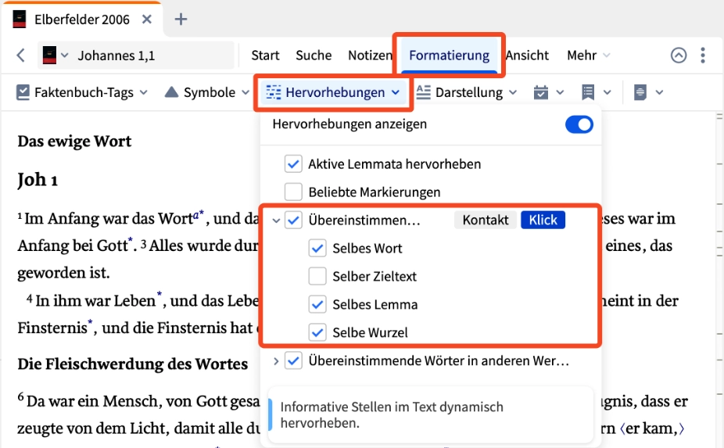Enable Beliebte Markierungen checkbox
Screen dimensions: 724x448
tap(293, 192)
